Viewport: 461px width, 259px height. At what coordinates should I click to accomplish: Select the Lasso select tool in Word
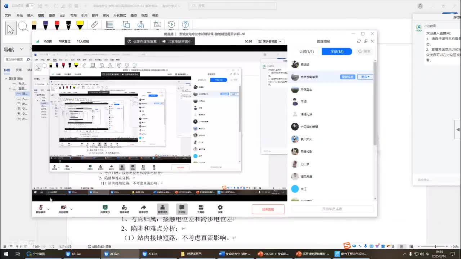tap(23, 27)
